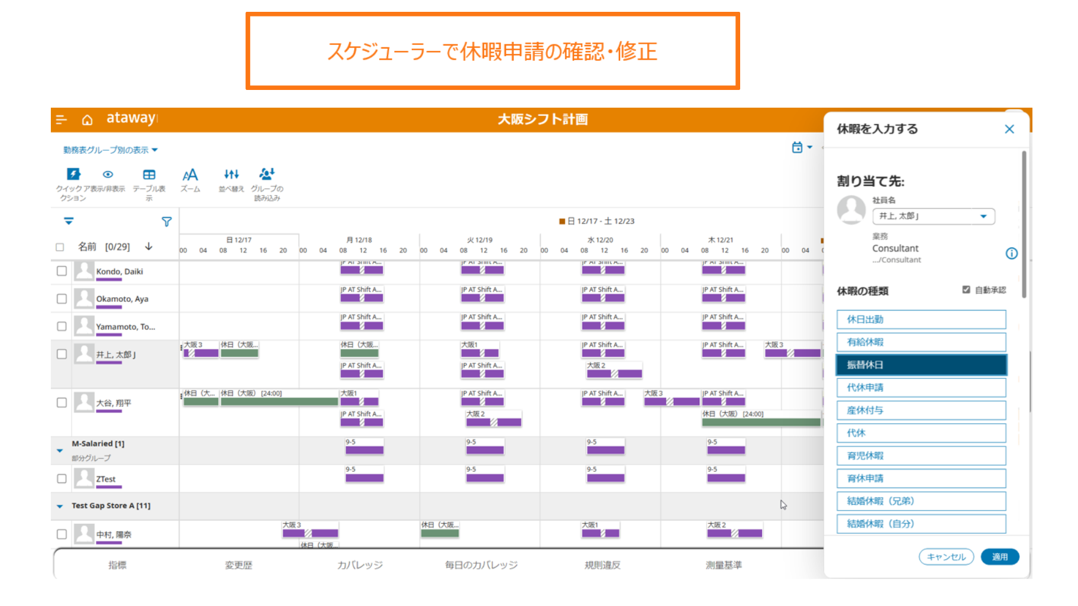Open the table view icon
This screenshot has height=606, width=1078.
[149, 175]
